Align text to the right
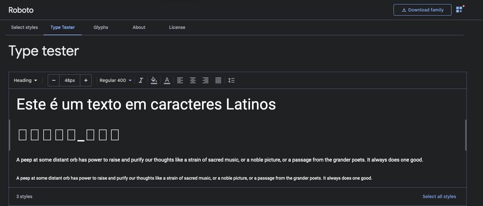The width and height of the screenshot is (483, 206). 206,80
